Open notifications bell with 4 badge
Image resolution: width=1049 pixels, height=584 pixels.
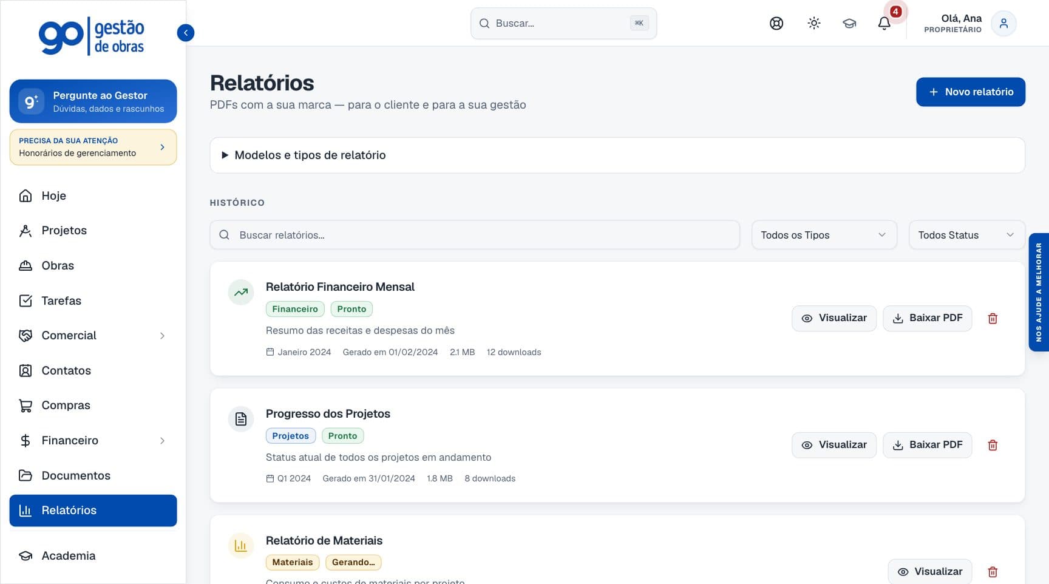pyautogui.click(x=884, y=24)
